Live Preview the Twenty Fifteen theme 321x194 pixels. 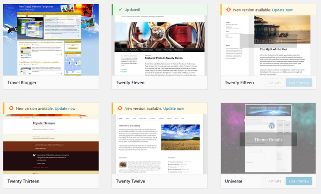pyautogui.click(x=299, y=82)
